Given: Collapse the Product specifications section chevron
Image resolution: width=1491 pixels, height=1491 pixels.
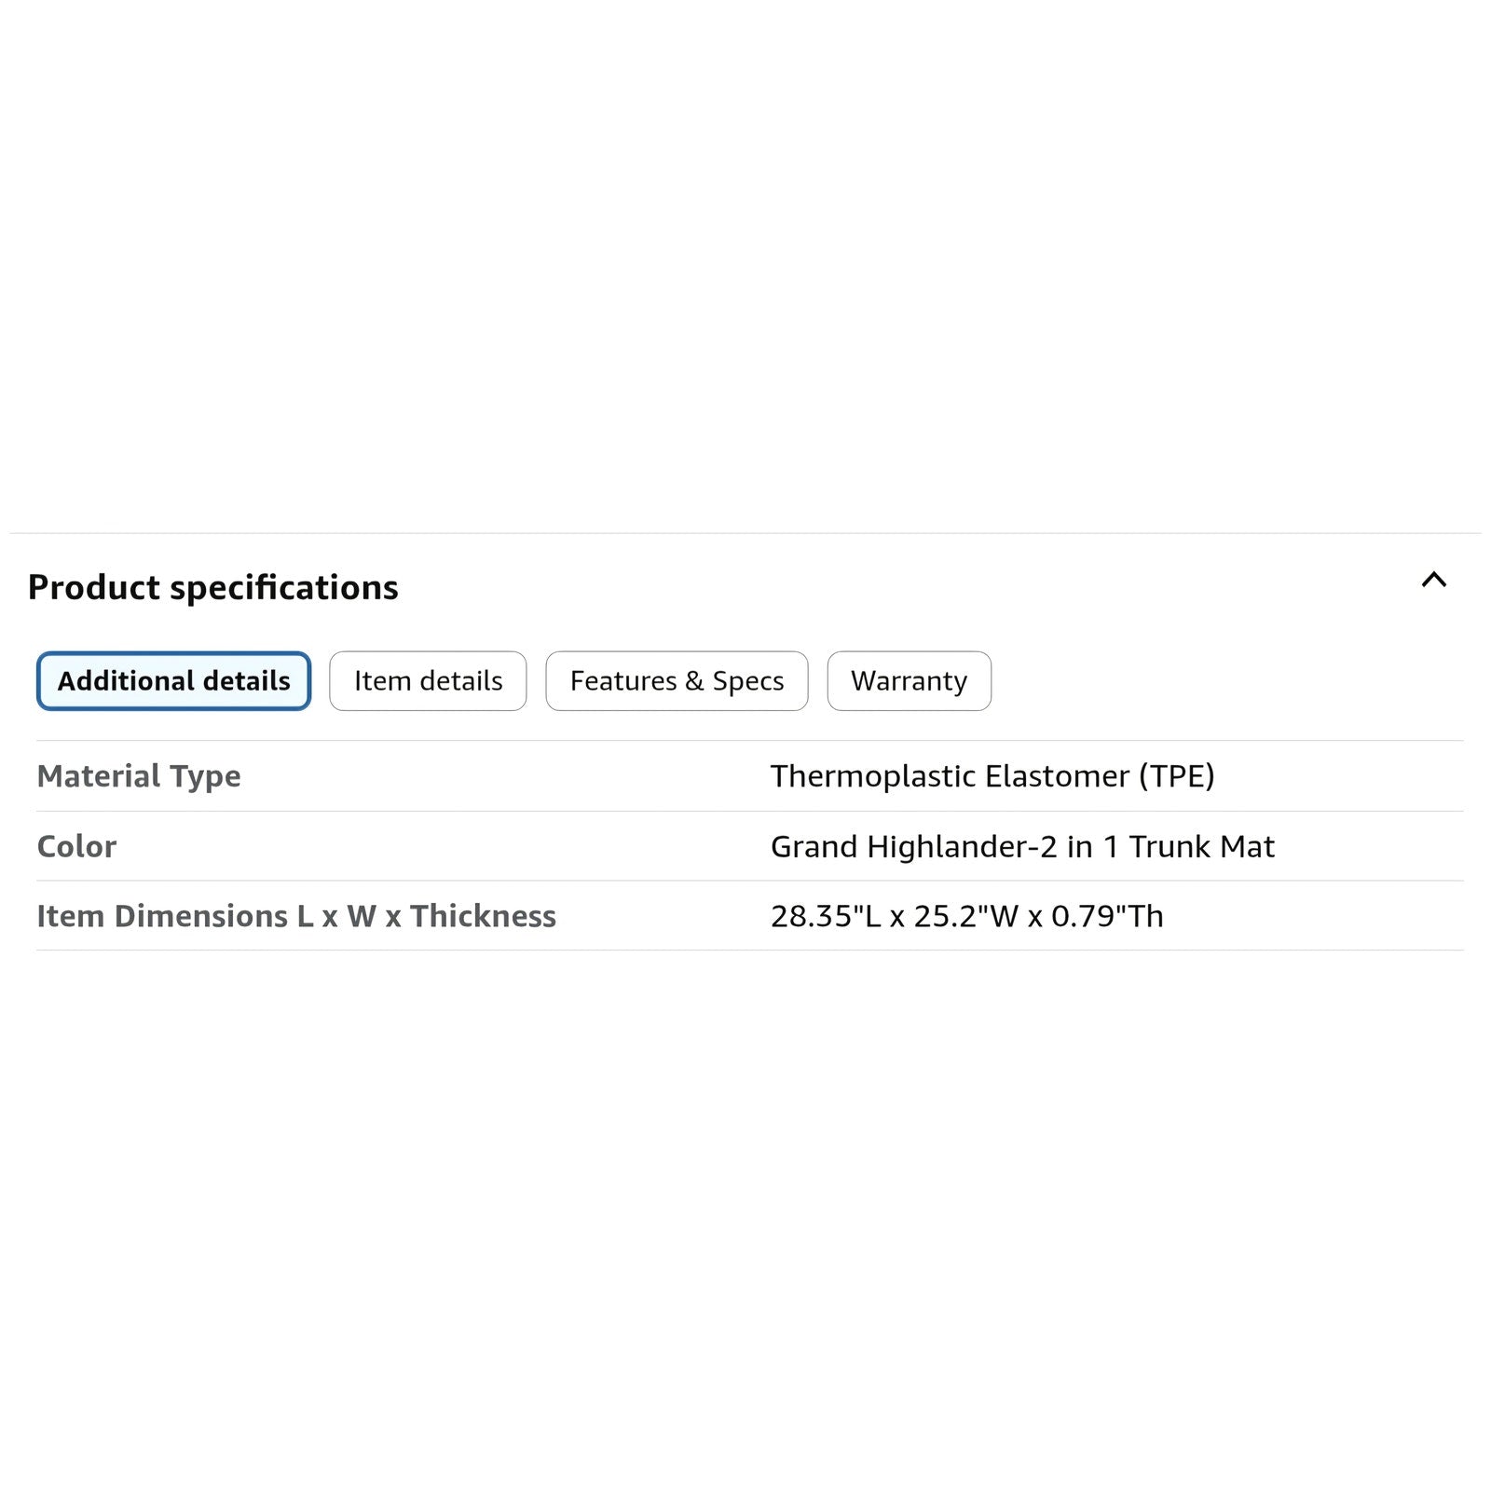Looking at the screenshot, I should point(1433,580).
